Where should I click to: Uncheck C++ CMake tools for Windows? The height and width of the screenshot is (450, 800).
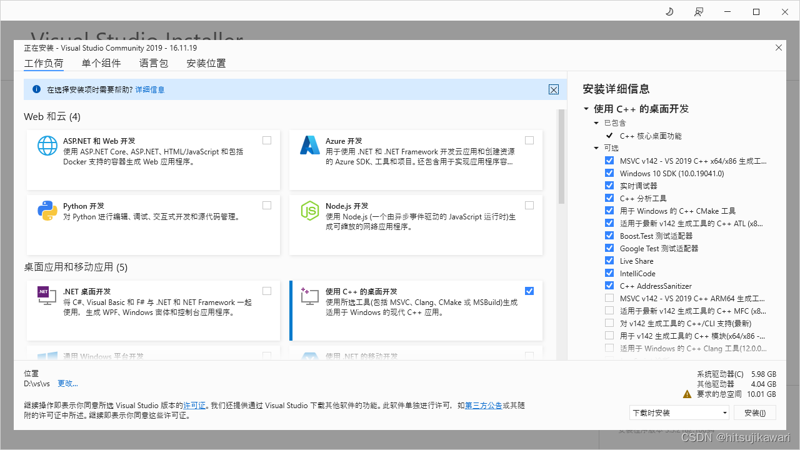click(x=609, y=211)
